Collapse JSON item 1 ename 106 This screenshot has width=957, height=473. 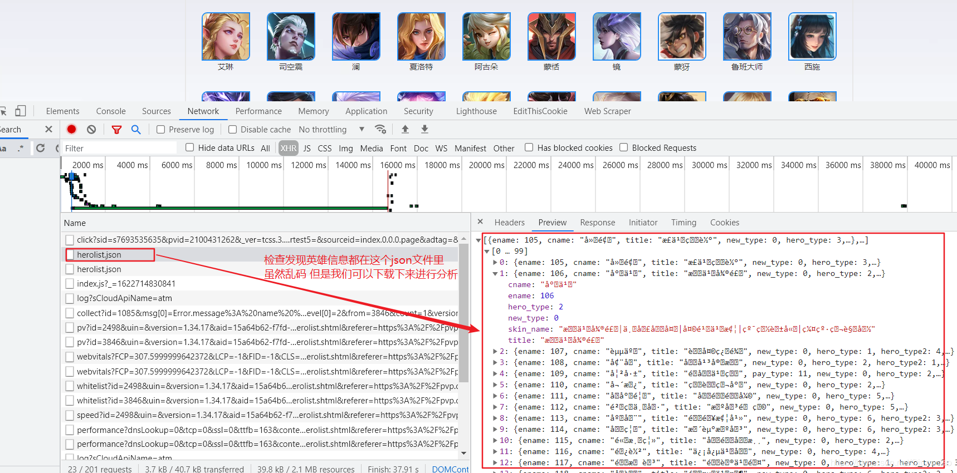click(x=495, y=273)
